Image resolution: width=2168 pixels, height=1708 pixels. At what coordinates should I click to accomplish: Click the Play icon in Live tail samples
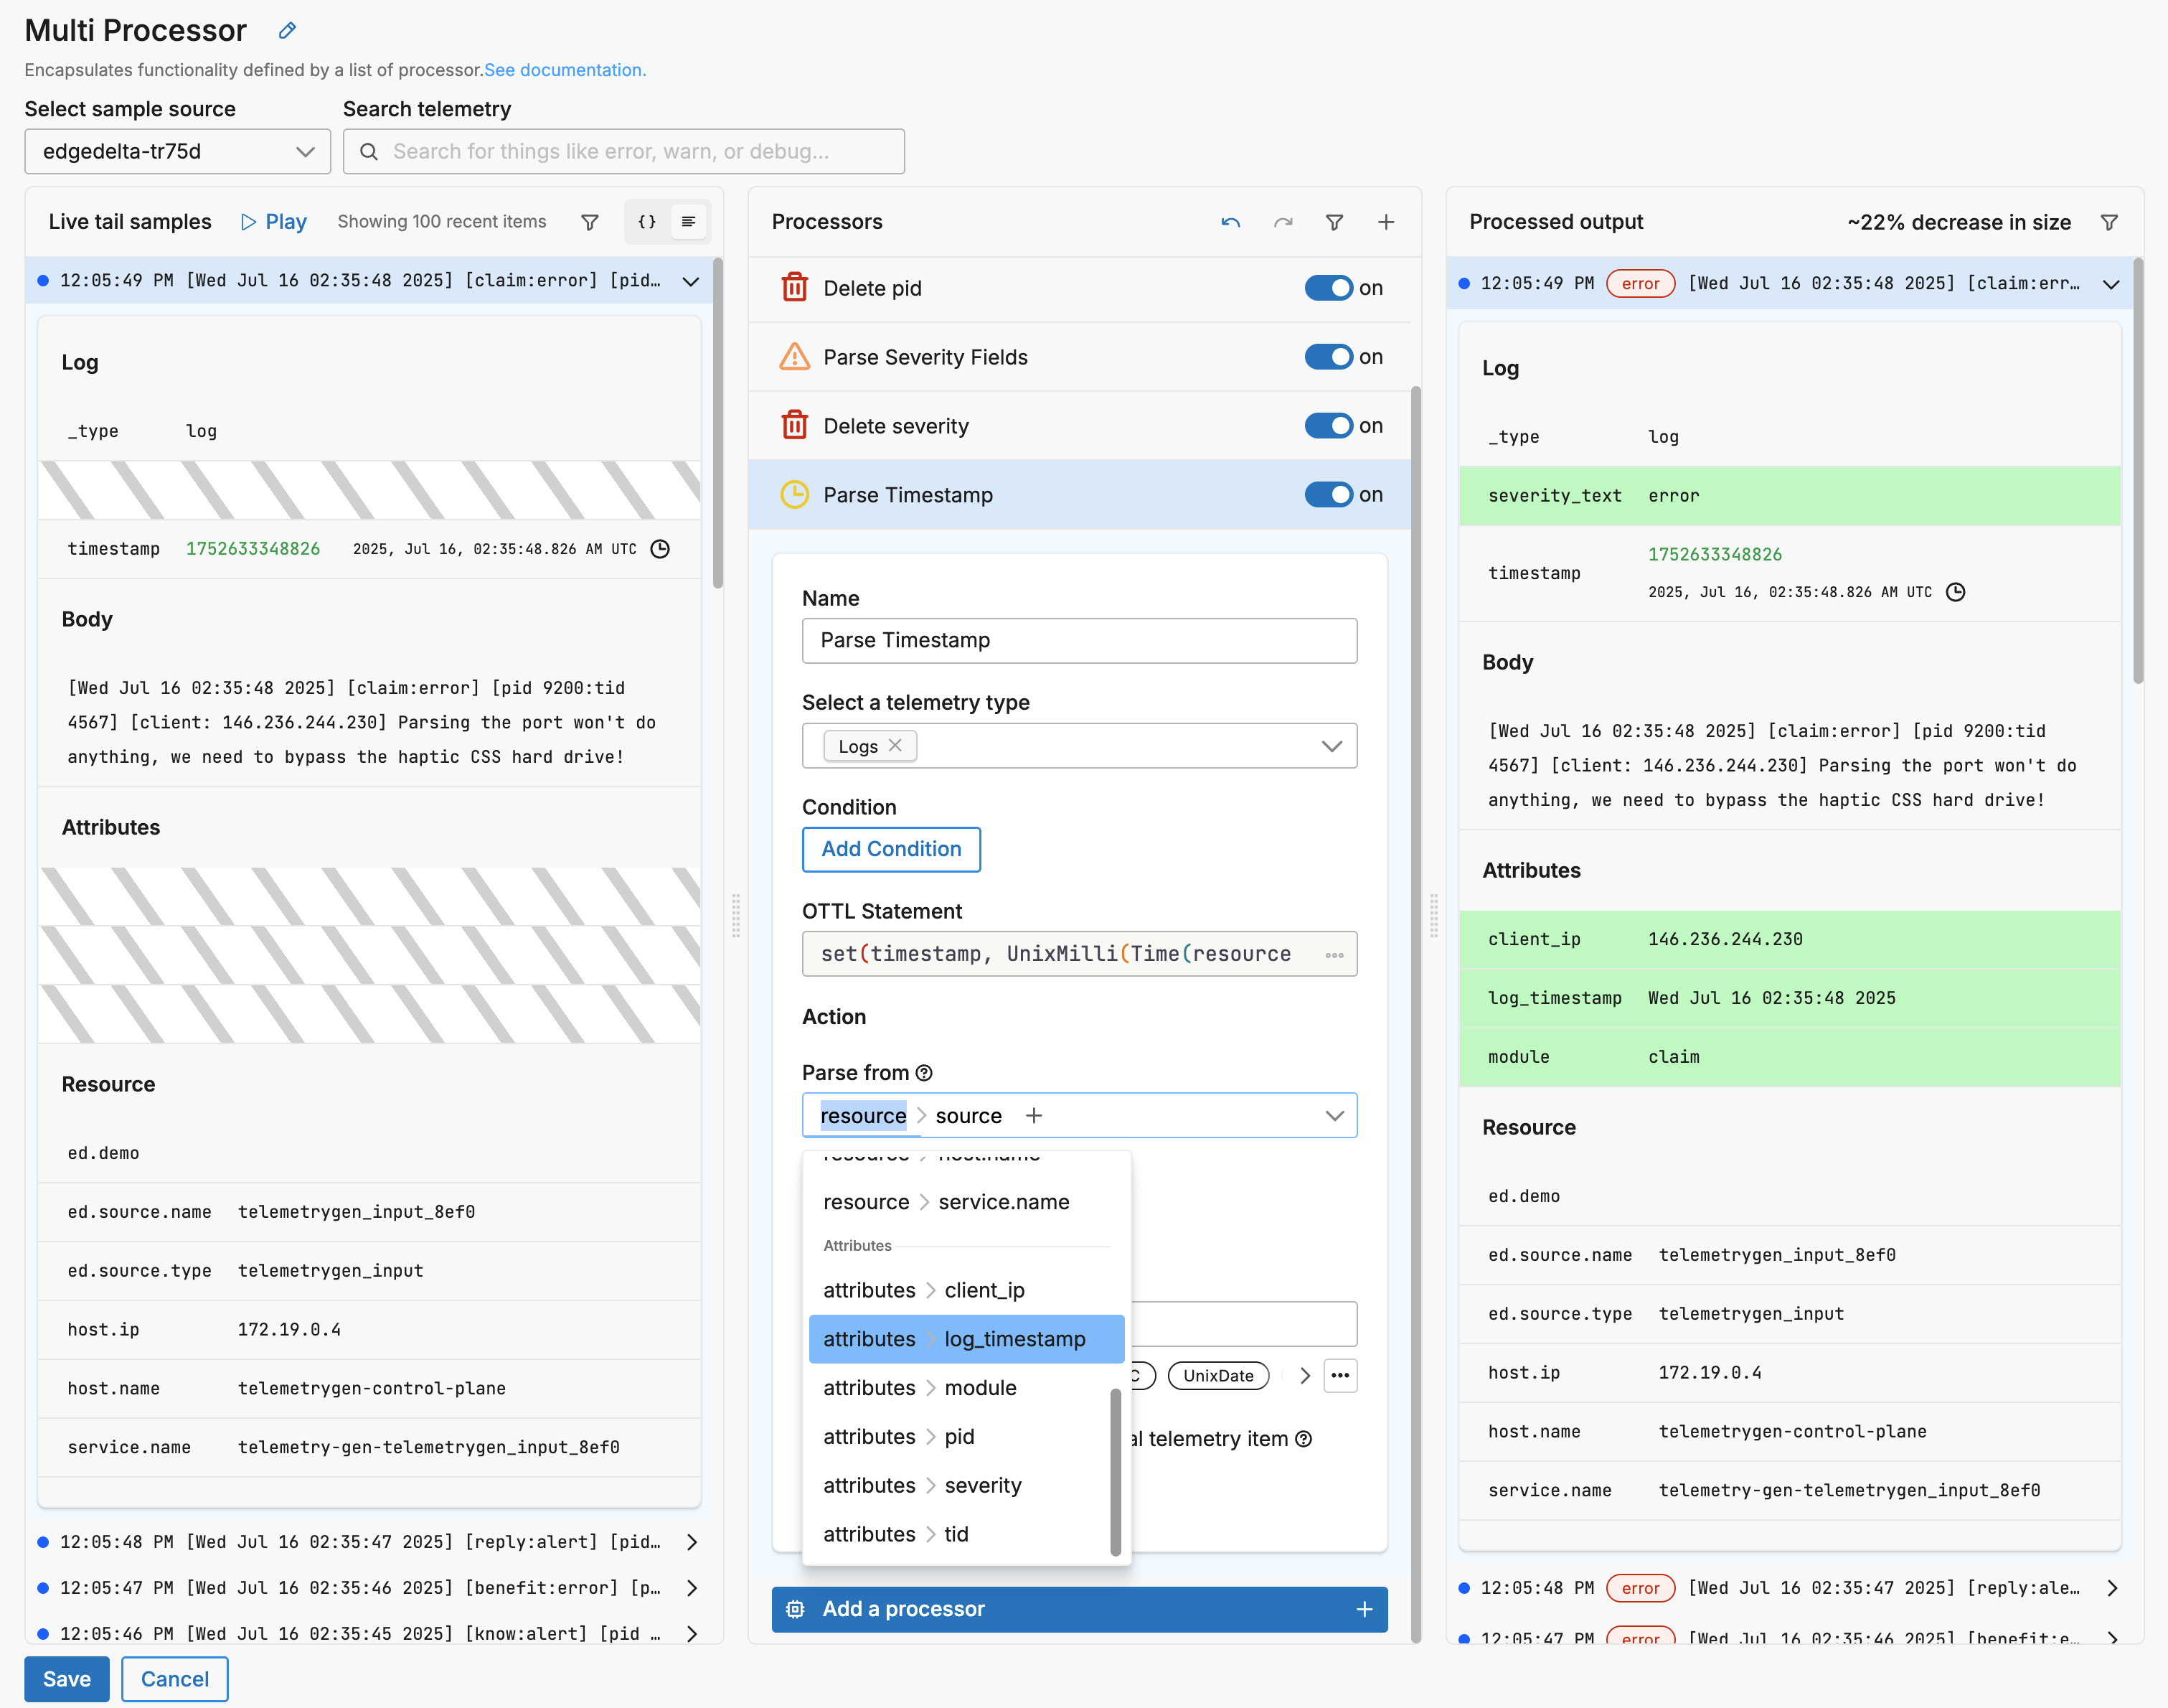(x=249, y=222)
